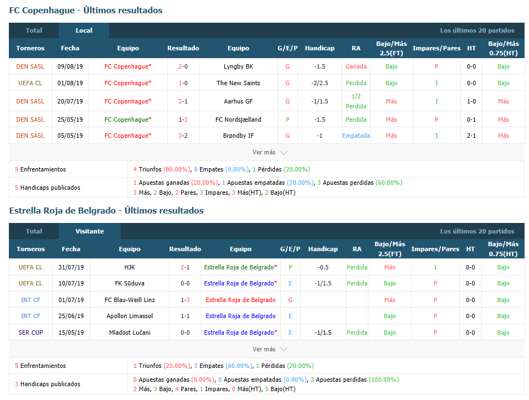
Task: Click the date '01/08/19'
Action: click(70, 83)
